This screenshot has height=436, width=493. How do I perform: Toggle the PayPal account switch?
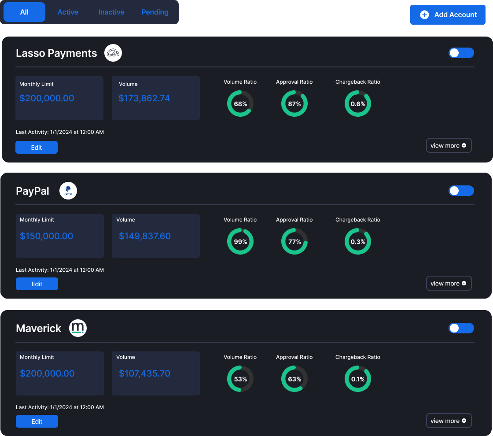tap(461, 191)
